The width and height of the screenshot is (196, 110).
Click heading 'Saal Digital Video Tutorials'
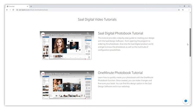click(x=97, y=20)
